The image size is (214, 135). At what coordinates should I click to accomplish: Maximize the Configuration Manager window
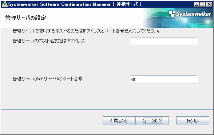click(203, 4)
